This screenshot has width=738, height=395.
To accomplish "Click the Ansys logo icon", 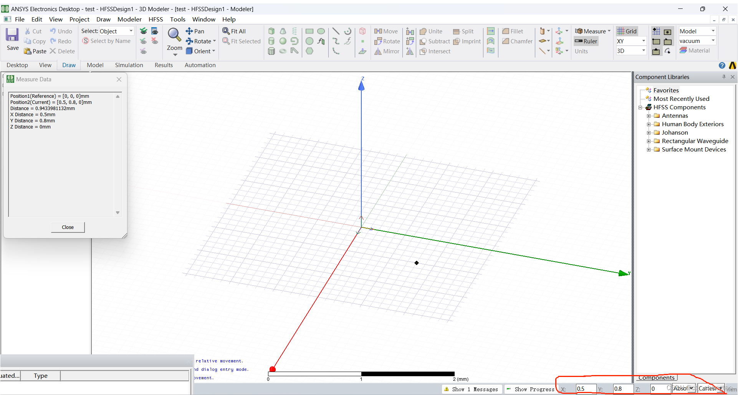I will [x=732, y=65].
